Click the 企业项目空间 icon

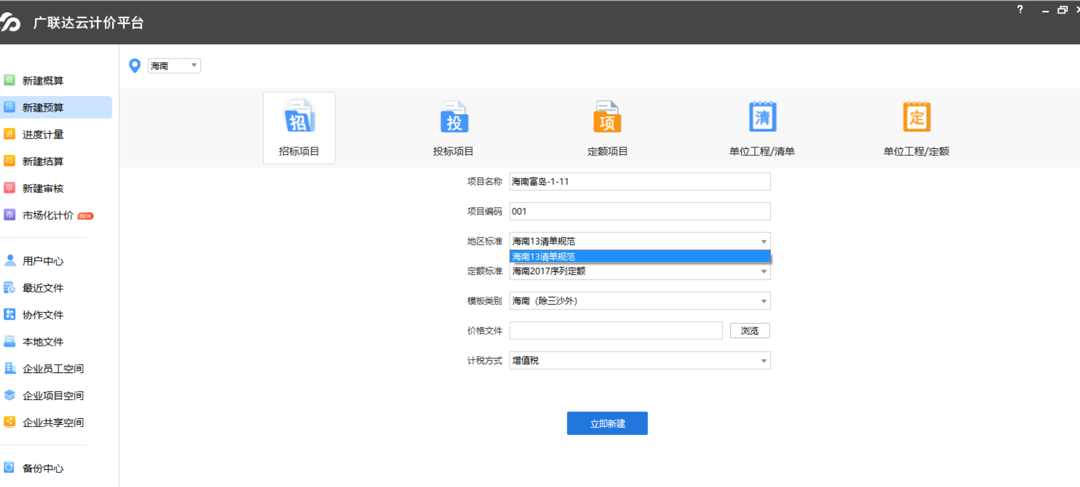[x=10, y=395]
